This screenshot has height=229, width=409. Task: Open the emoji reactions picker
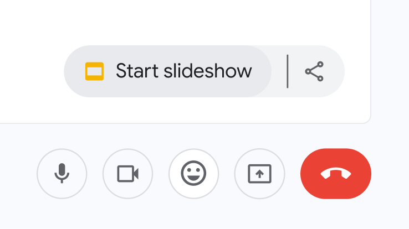pyautogui.click(x=193, y=174)
